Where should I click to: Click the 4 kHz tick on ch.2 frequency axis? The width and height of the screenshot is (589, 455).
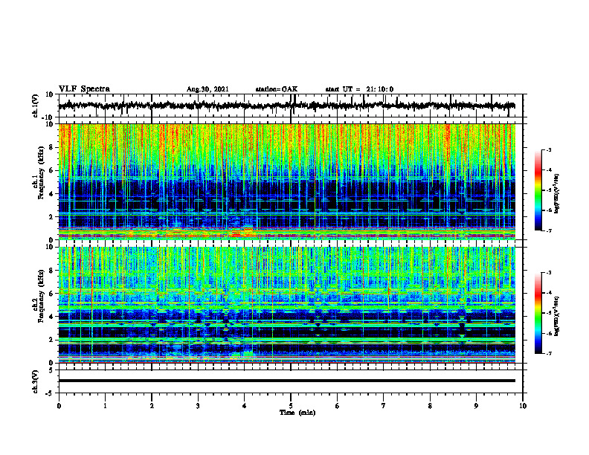52,317
